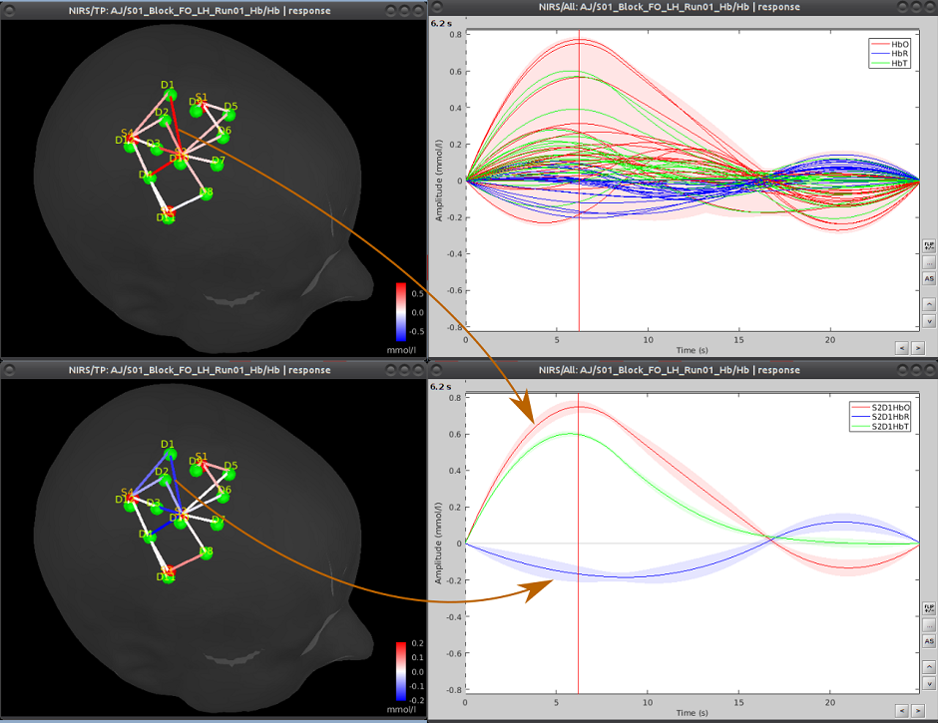Increase amplitude gain with up arrow, top plot
Screen dimensions: 938x723
(x=928, y=304)
